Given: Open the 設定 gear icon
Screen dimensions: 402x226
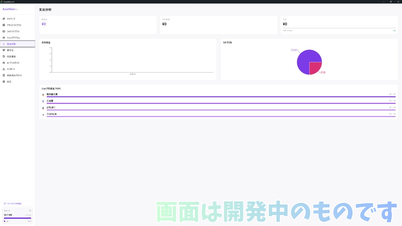Looking at the screenshot, I should 4,82.
